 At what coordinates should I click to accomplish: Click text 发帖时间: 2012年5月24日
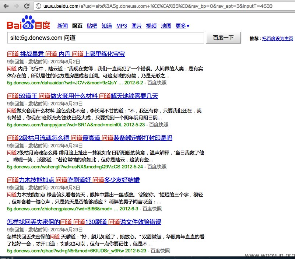point(56,146)
